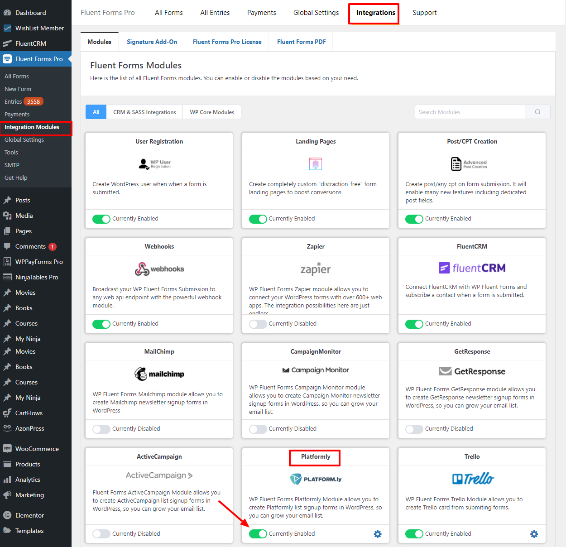Disable the User Registration module toggle
The height and width of the screenshot is (547, 566).
tap(101, 219)
